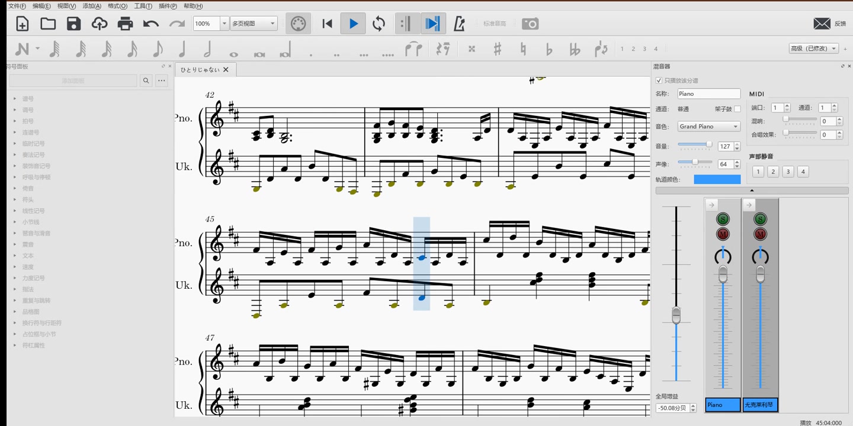Viewport: 853px width, 426px height.
Task: Save the score using the floppy disk icon
Action: pos(73,24)
